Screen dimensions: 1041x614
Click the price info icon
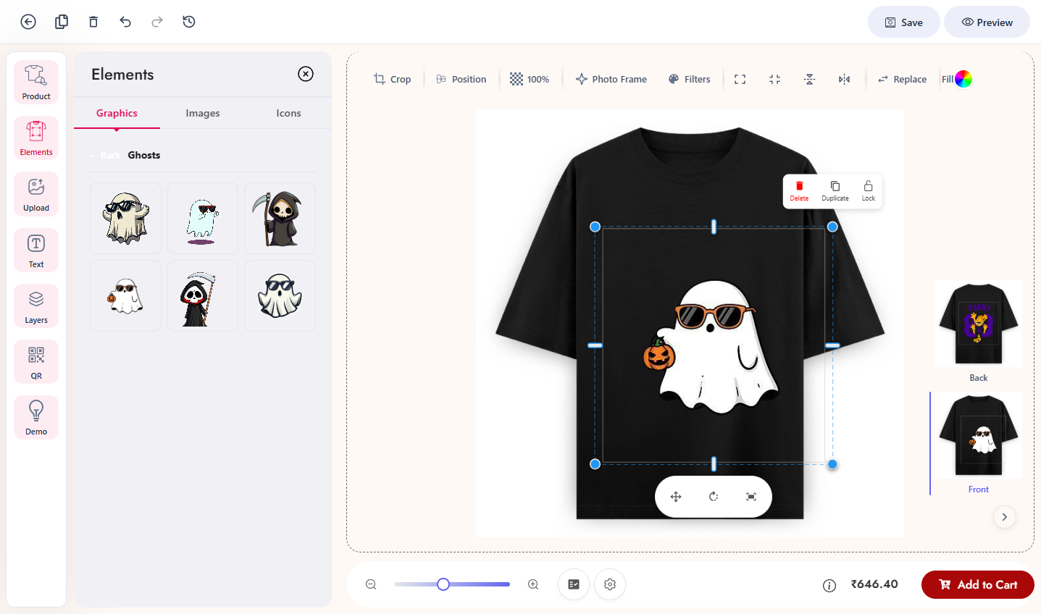point(829,585)
